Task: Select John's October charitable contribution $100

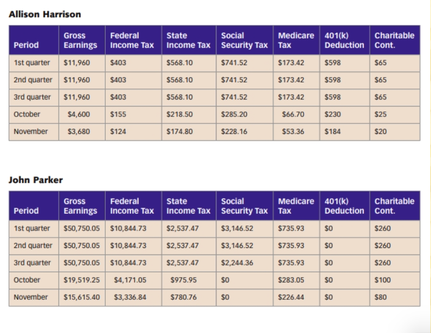Action: [x=383, y=280]
